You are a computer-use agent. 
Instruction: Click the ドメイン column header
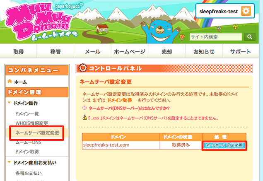121,137
